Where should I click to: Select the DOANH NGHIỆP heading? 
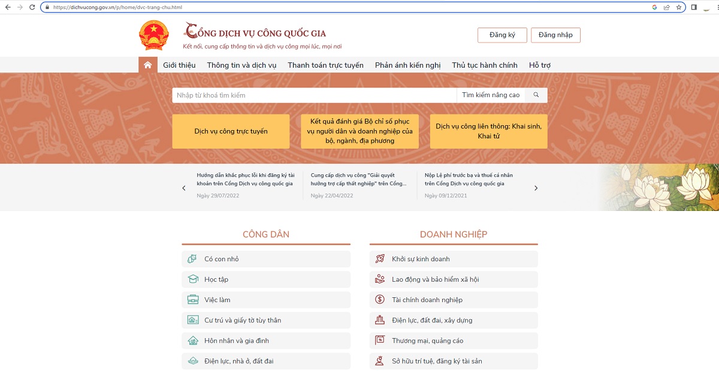click(x=454, y=234)
